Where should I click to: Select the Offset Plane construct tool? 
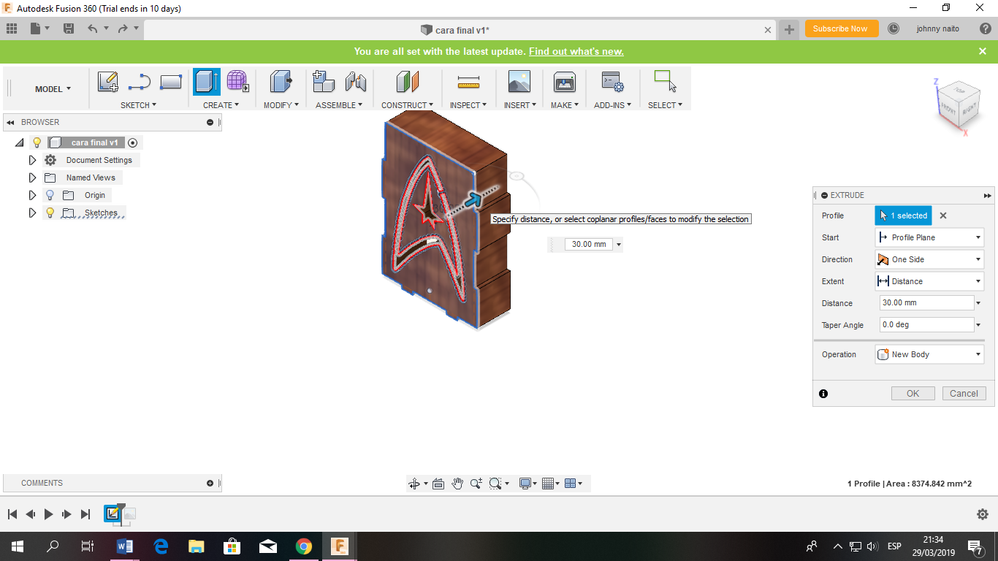click(x=407, y=82)
